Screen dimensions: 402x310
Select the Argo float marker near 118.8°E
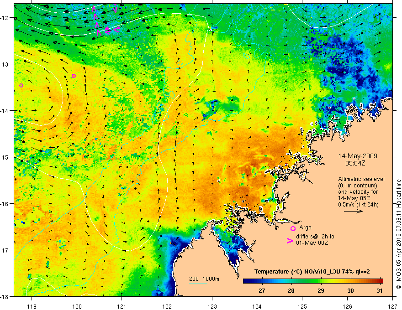(x=21, y=85)
